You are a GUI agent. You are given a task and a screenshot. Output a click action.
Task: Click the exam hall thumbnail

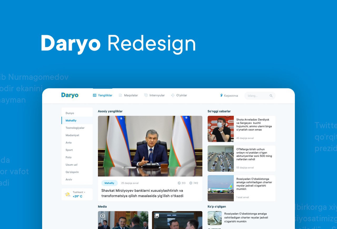pos(221,158)
